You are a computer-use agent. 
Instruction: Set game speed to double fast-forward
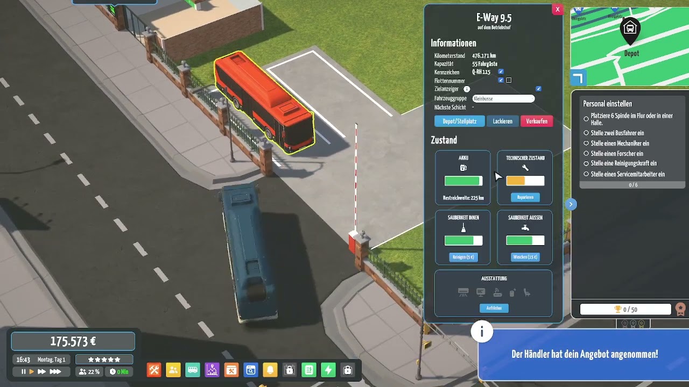(42, 371)
